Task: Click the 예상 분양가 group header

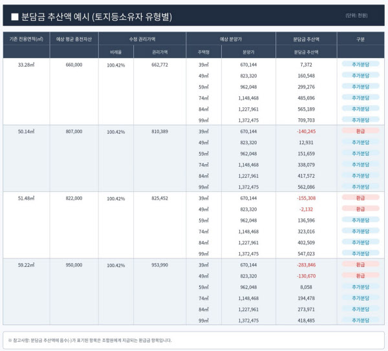Action: click(x=231, y=39)
